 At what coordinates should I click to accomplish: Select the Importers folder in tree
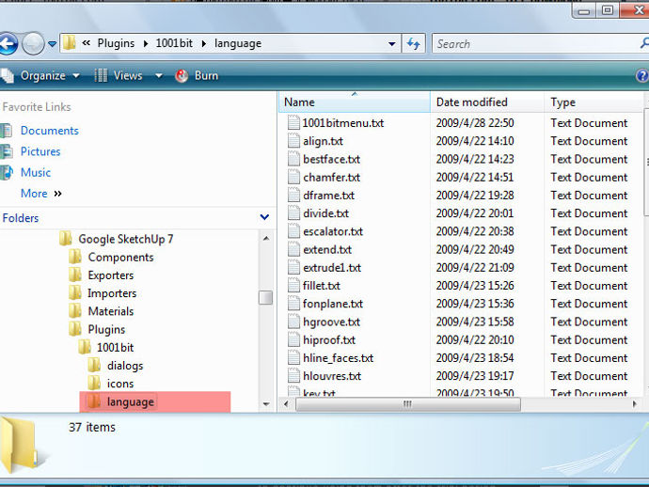[112, 293]
